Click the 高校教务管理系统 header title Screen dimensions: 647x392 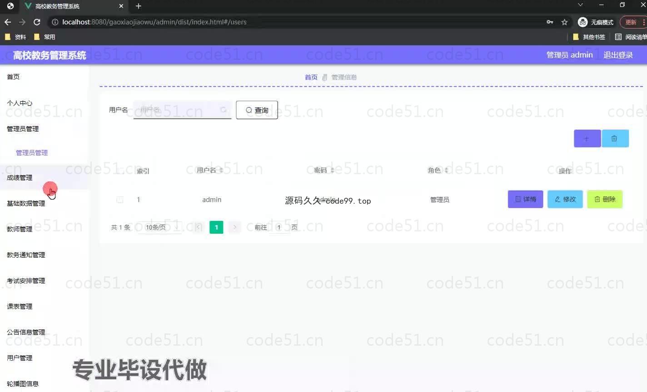pyautogui.click(x=50, y=55)
